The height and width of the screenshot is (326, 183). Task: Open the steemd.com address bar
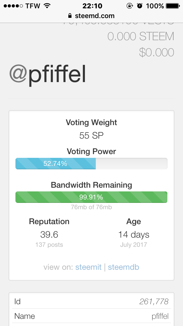(91, 16)
